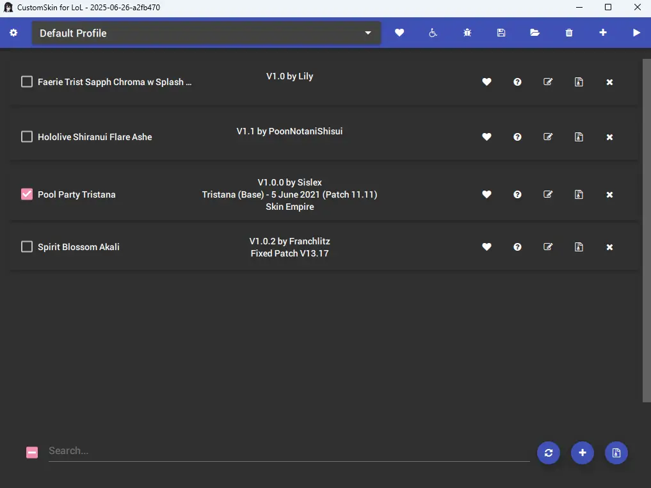
Task: Select the Spirit Blossom Akali mod name
Action: (x=79, y=247)
